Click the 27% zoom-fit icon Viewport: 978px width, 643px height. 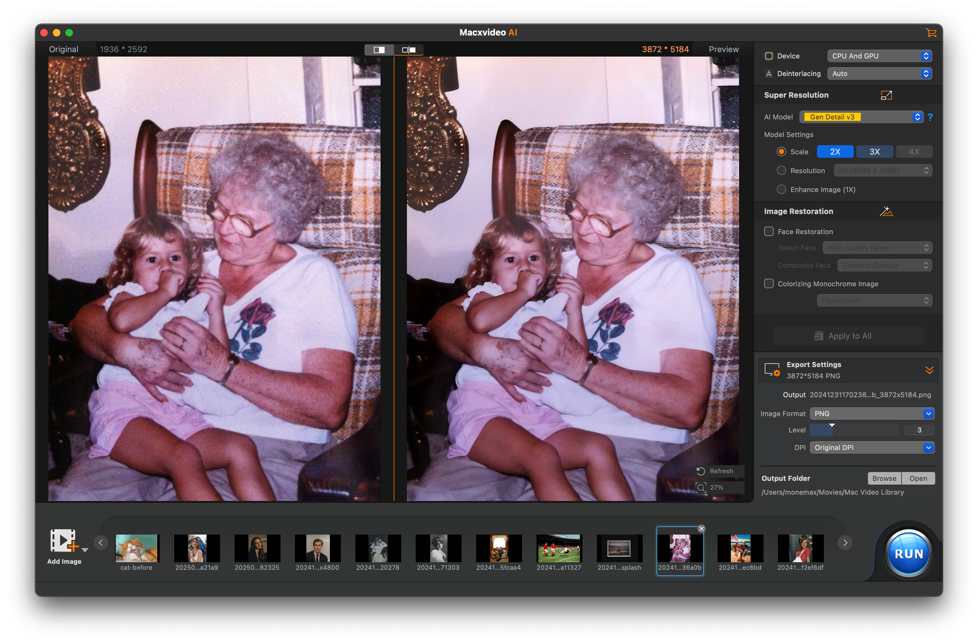click(701, 487)
